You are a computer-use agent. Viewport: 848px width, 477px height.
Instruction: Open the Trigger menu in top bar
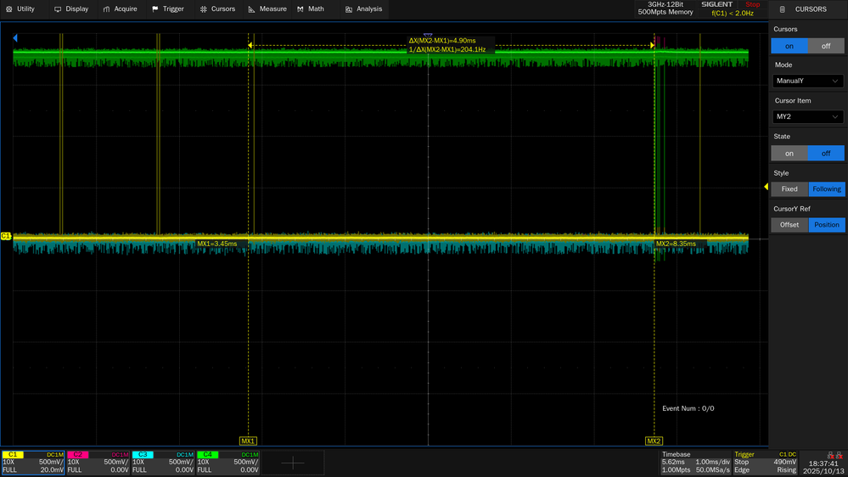pos(168,9)
